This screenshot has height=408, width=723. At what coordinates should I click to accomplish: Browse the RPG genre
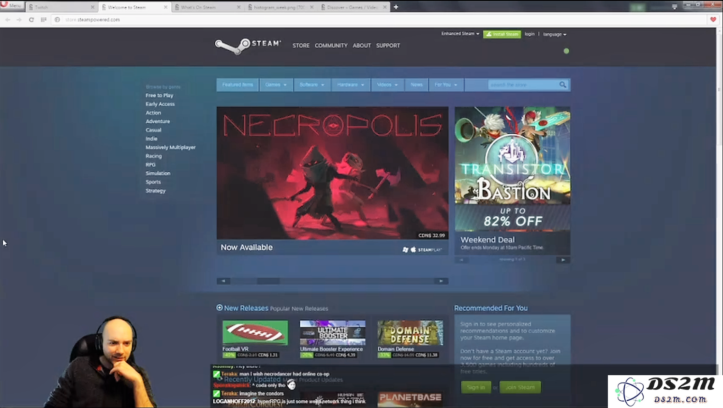[150, 165]
